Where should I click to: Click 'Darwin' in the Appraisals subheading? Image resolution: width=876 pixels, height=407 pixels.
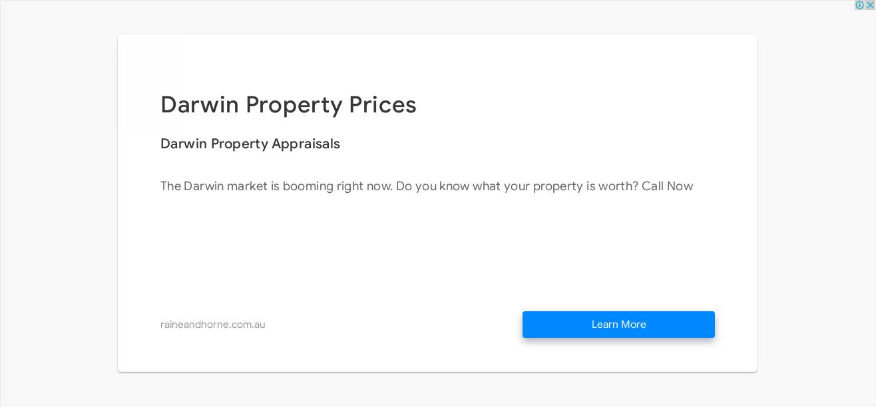(183, 144)
